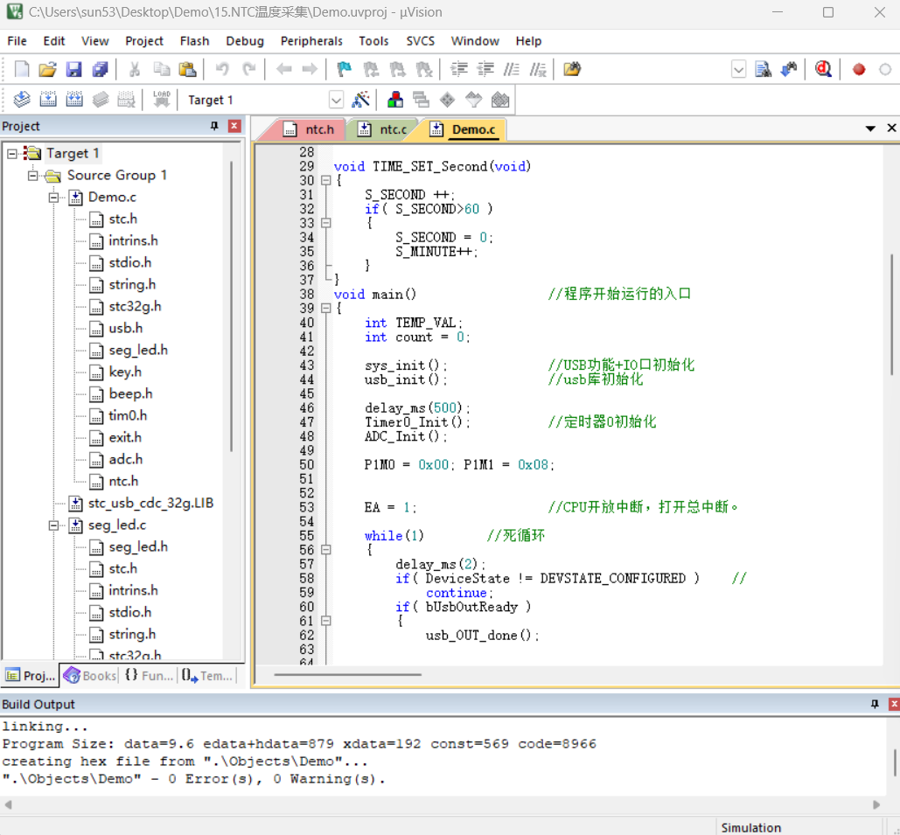Image resolution: width=900 pixels, height=835 pixels.
Task: Pin the Project panel
Action: pyautogui.click(x=214, y=126)
